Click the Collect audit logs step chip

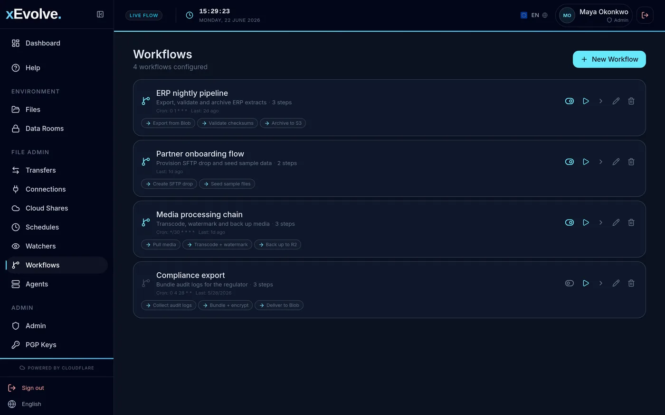pos(169,305)
